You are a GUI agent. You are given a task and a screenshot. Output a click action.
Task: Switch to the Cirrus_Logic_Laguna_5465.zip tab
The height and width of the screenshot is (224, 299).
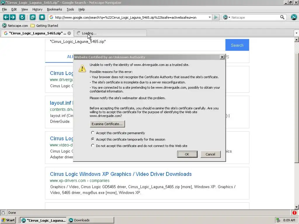[x=37, y=33]
